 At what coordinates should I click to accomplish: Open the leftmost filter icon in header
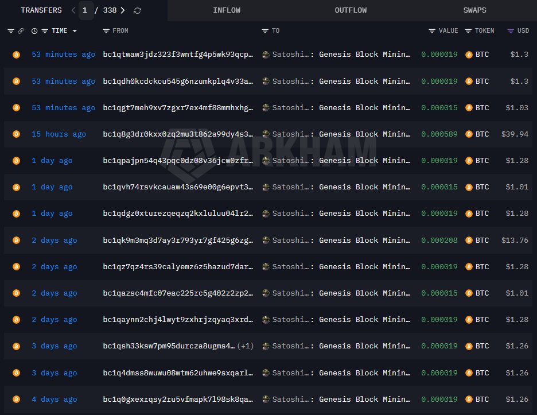point(11,31)
